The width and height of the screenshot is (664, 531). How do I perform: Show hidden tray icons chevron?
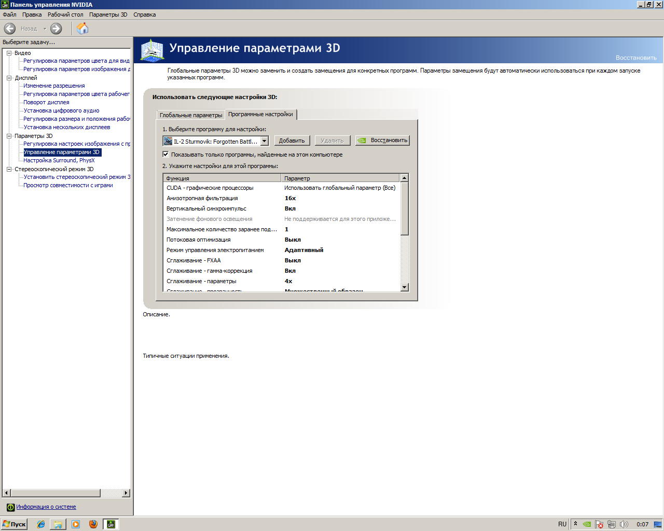tap(575, 524)
